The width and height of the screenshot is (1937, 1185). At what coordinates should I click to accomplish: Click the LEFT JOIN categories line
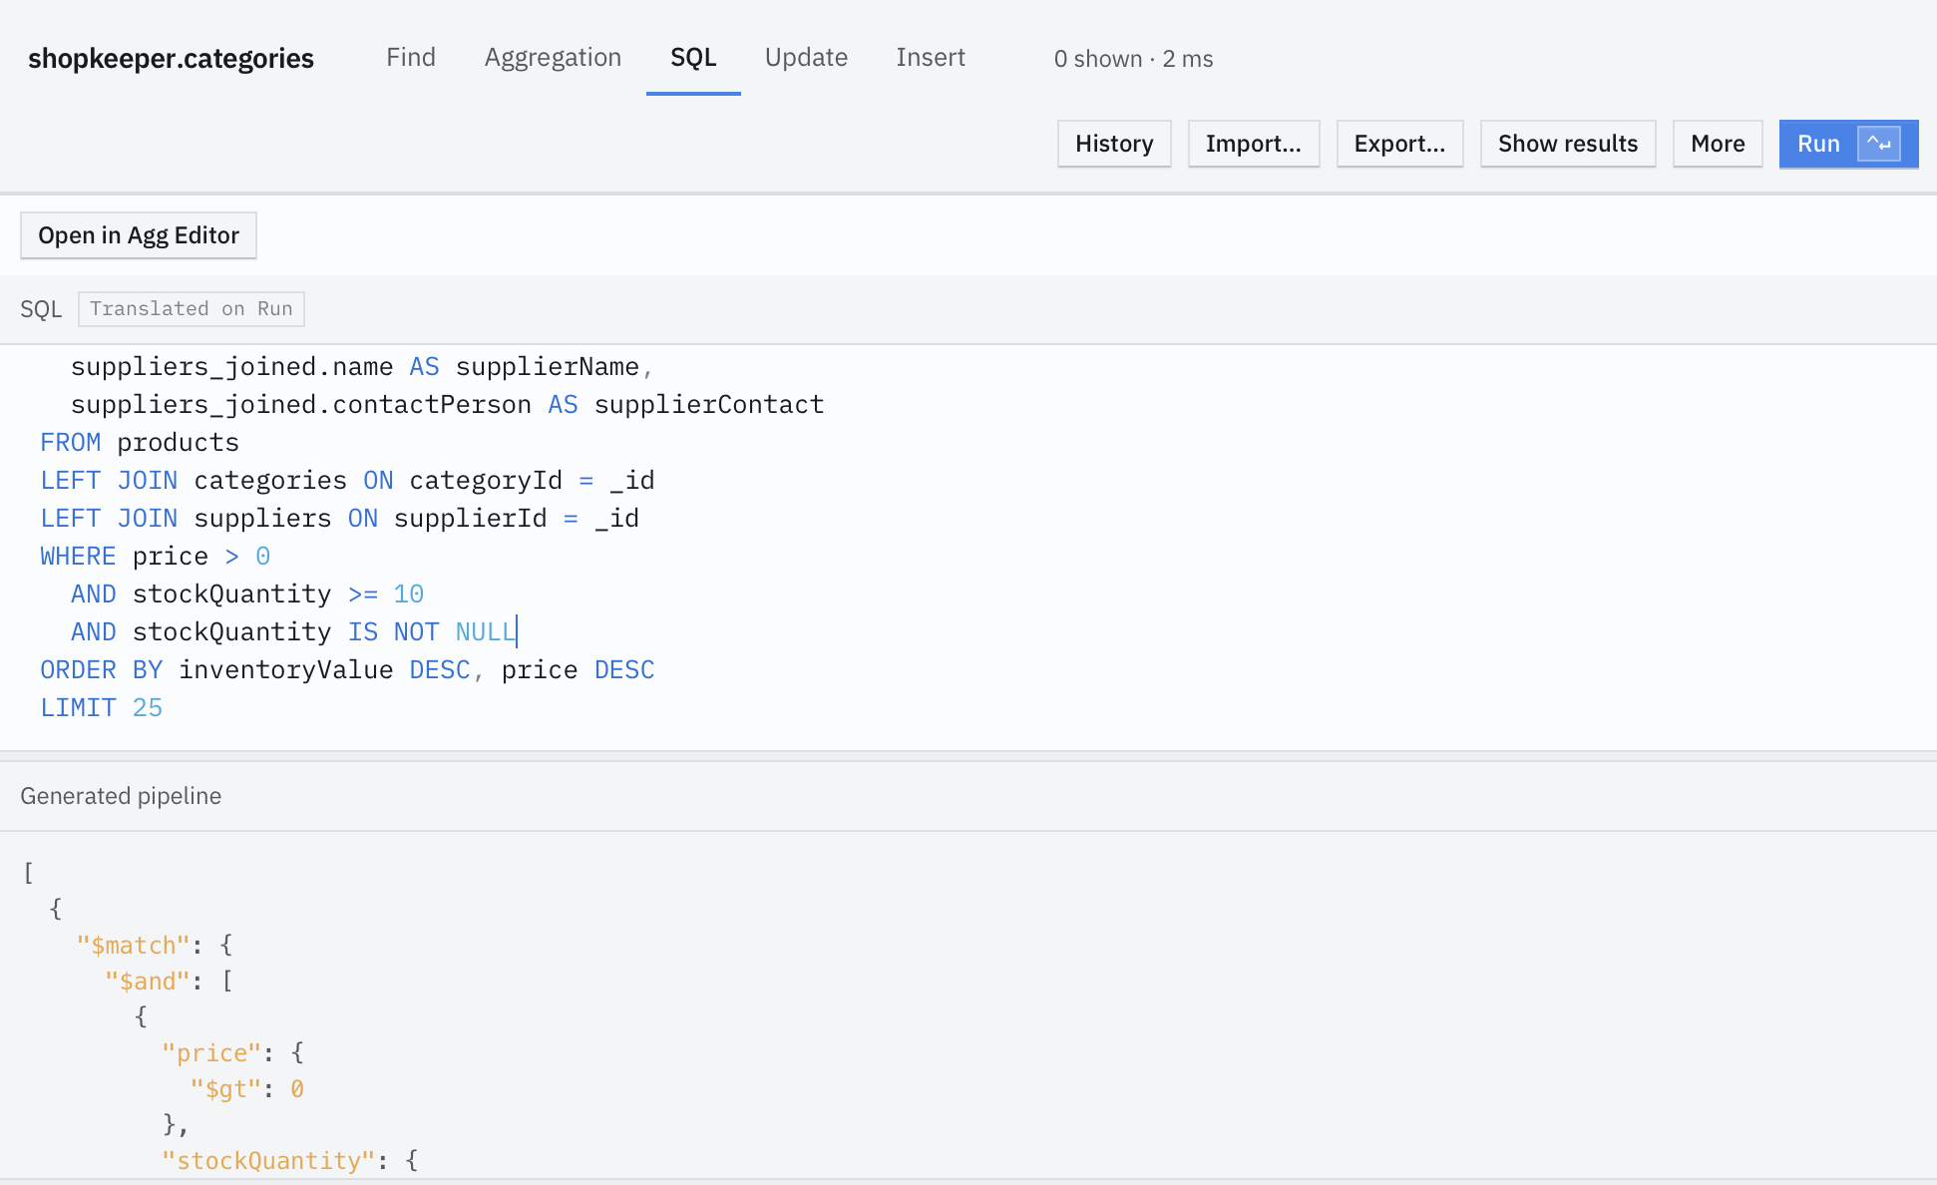(x=347, y=480)
